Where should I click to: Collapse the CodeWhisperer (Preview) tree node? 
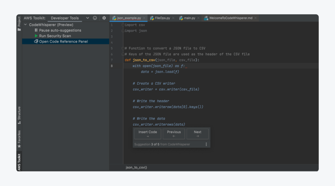[26, 25]
